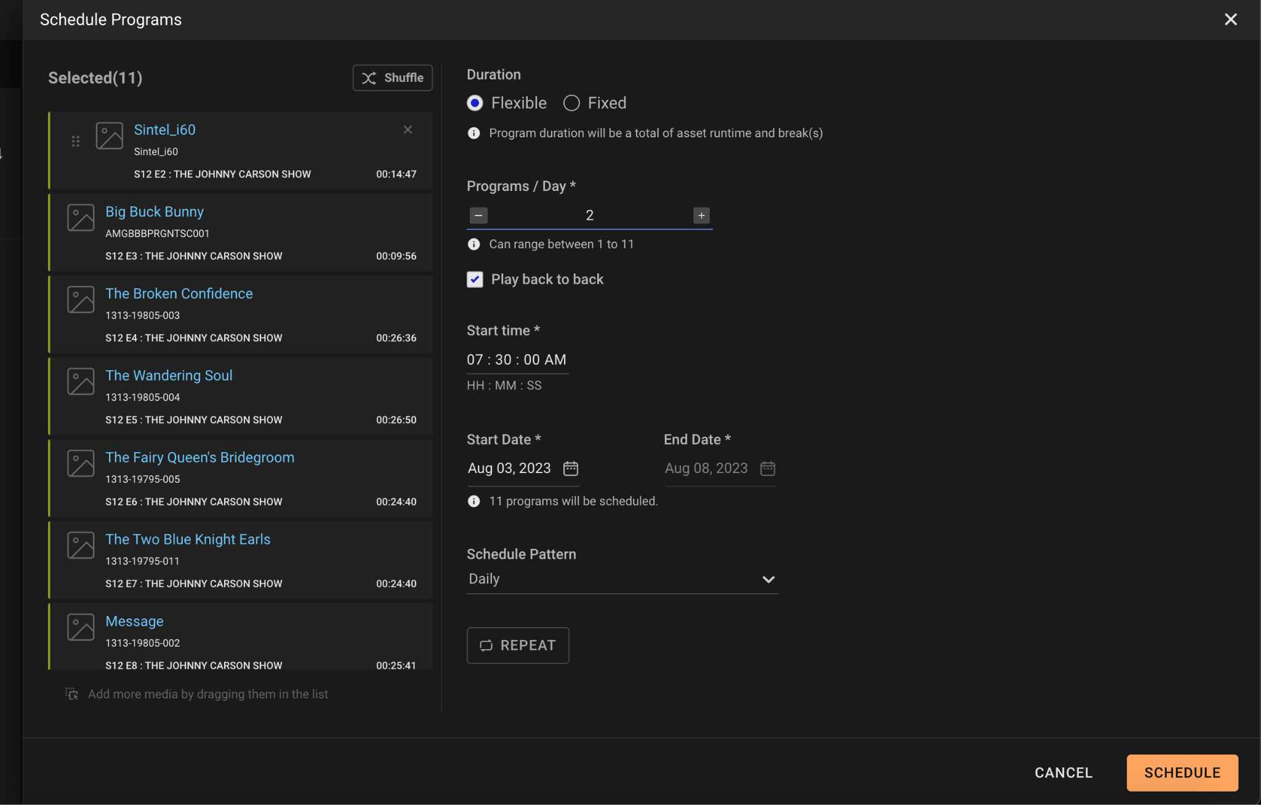This screenshot has height=805, width=1261.
Task: Increase Programs per Day with plus
Action: coord(701,216)
